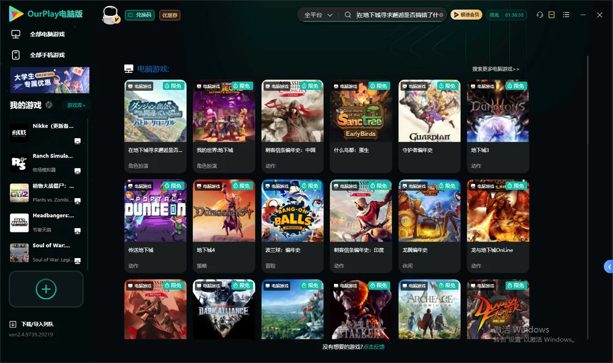Viewport: 613px width, 363px height.
Task: Expand the blue side panel arrow
Action: (x=609, y=267)
